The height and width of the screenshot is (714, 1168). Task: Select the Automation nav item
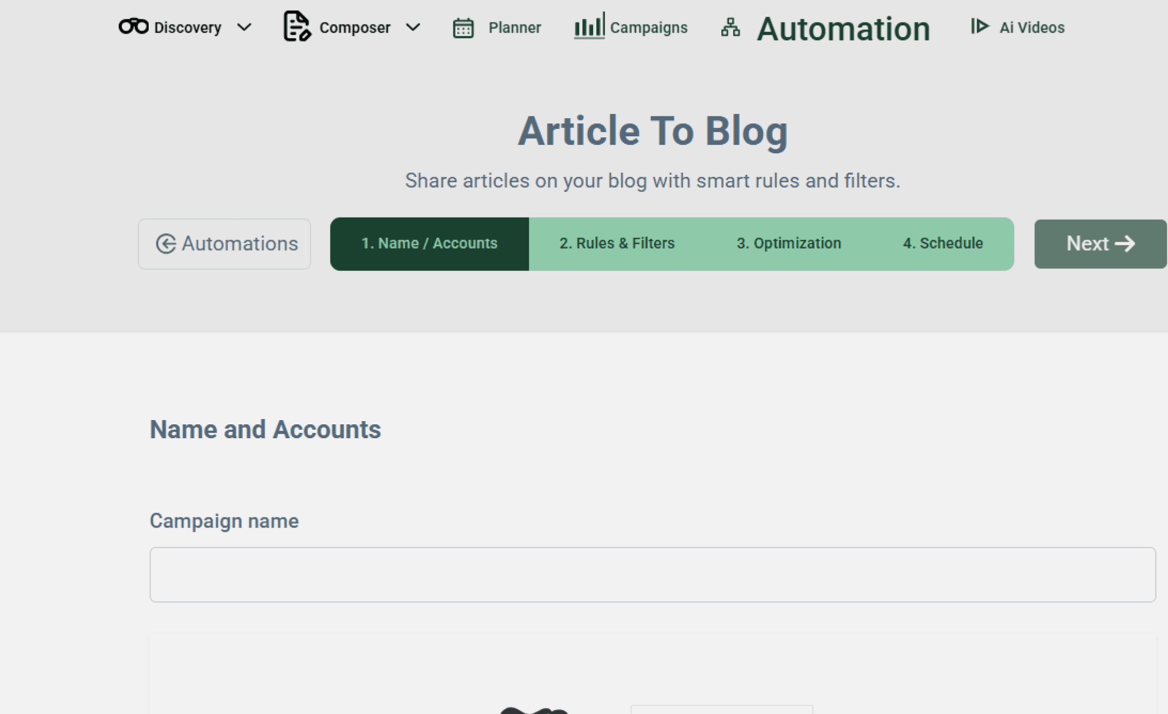[x=843, y=28]
